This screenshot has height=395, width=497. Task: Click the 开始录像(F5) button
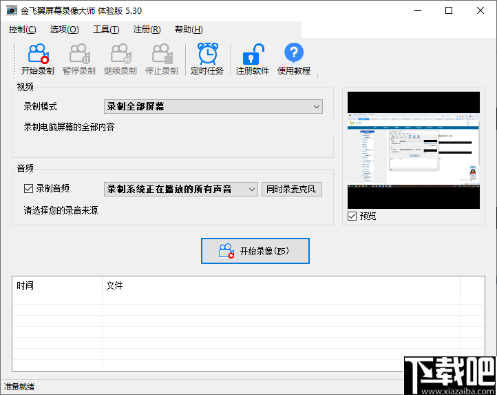point(255,251)
